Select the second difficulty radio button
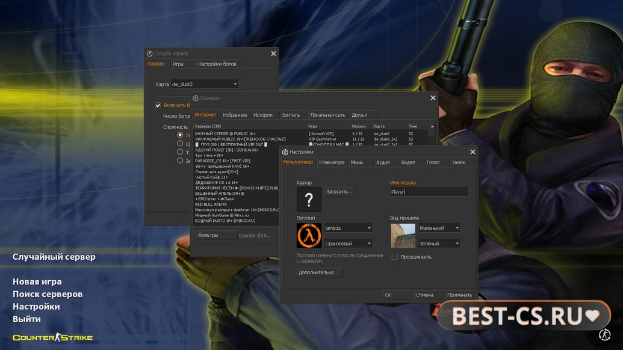 click(180, 143)
